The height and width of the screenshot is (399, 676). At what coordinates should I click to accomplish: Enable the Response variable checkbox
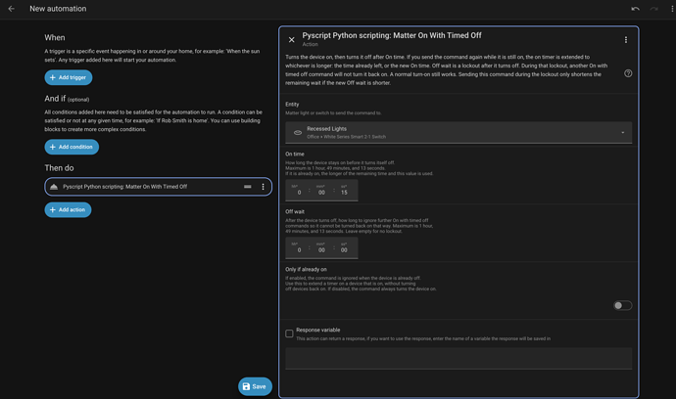[x=289, y=333]
